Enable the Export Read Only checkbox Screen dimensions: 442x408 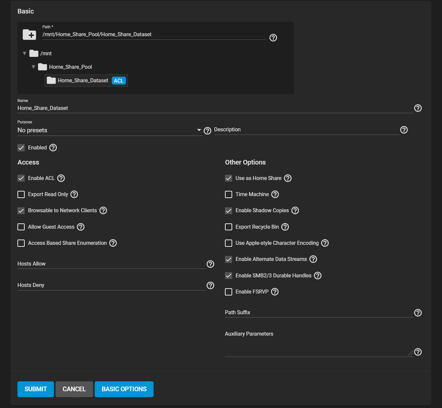[x=21, y=194]
